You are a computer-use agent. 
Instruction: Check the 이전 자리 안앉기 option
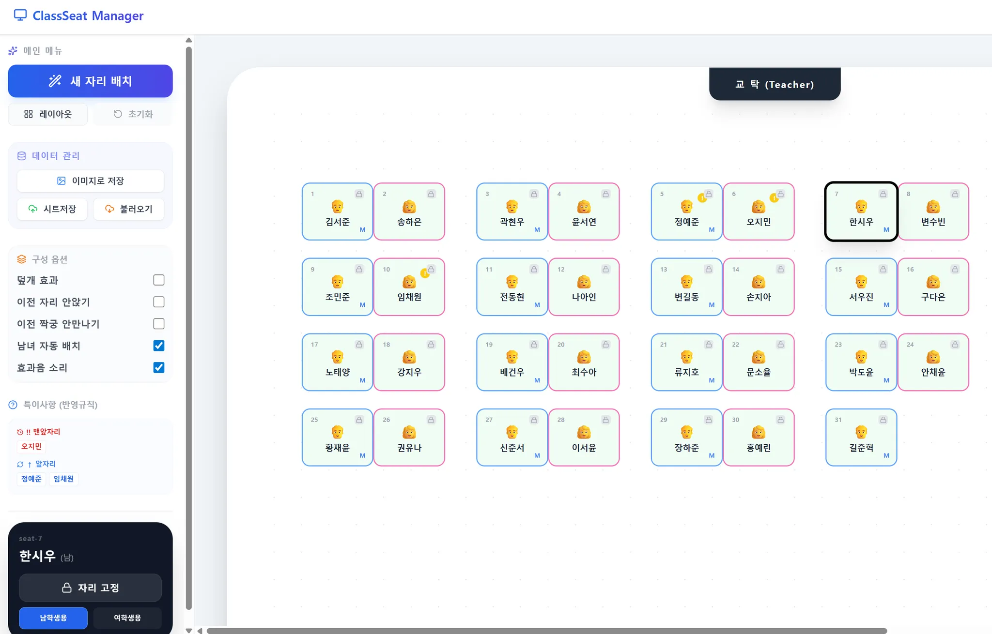158,302
